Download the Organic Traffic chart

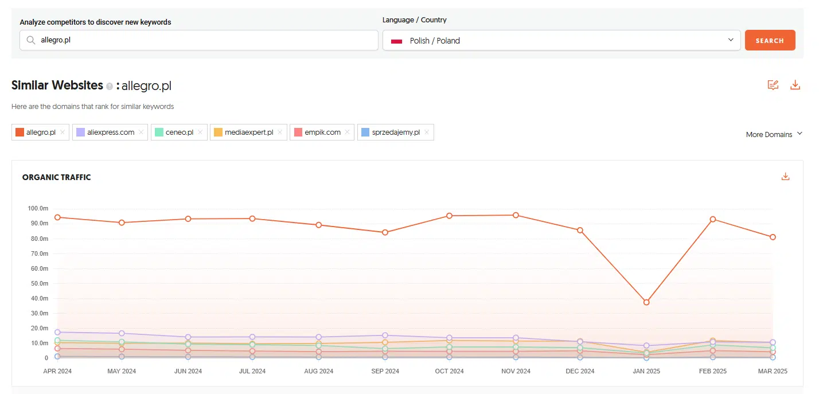tap(786, 177)
